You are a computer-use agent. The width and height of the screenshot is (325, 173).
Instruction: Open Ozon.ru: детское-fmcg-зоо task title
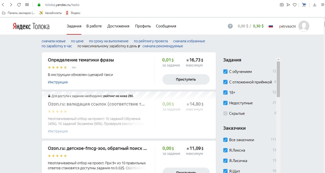point(97,148)
